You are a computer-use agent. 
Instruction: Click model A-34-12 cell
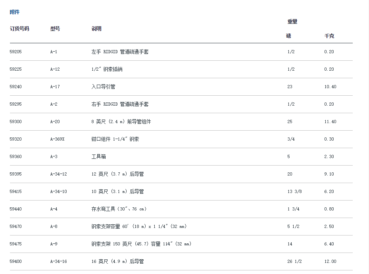[59, 174]
